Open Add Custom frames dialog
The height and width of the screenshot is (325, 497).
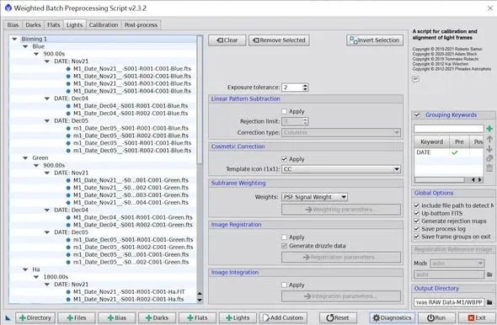(283, 317)
